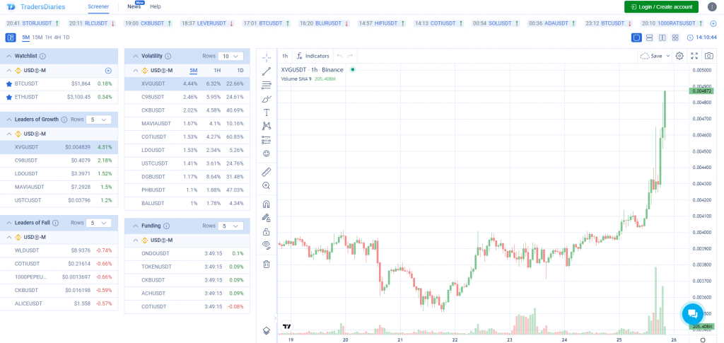The height and width of the screenshot is (343, 724).
Task: Click the undo arrow in chart toolbar
Action: point(340,56)
